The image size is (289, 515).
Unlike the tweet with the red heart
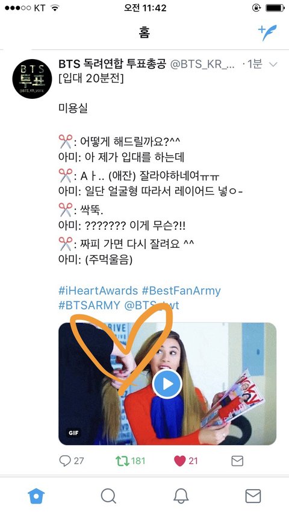click(180, 461)
